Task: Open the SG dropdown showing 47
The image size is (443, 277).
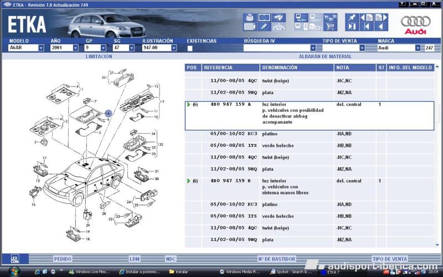Action: pos(131,48)
